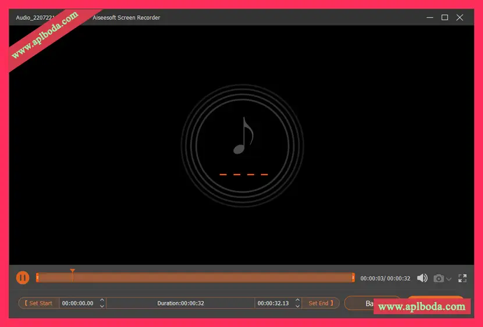Viewport: 483px width, 327px height.
Task: Enter fullscreen preview mode
Action: click(463, 278)
